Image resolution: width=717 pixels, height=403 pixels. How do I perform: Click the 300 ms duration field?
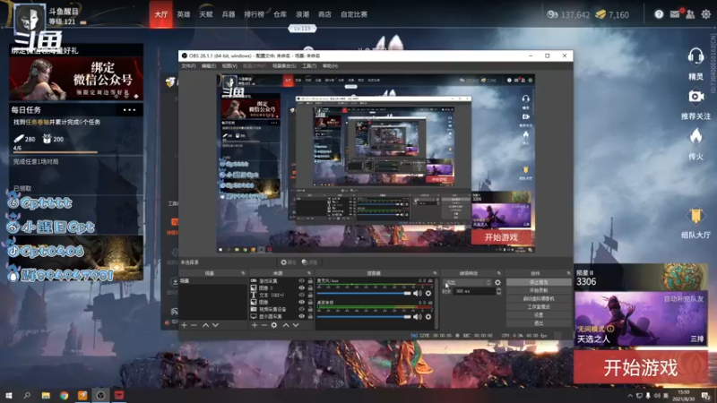click(474, 291)
